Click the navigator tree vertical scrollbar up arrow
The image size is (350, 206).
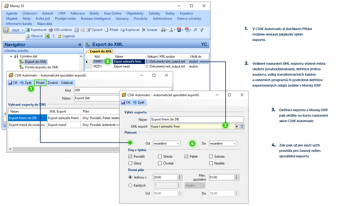click(81, 56)
